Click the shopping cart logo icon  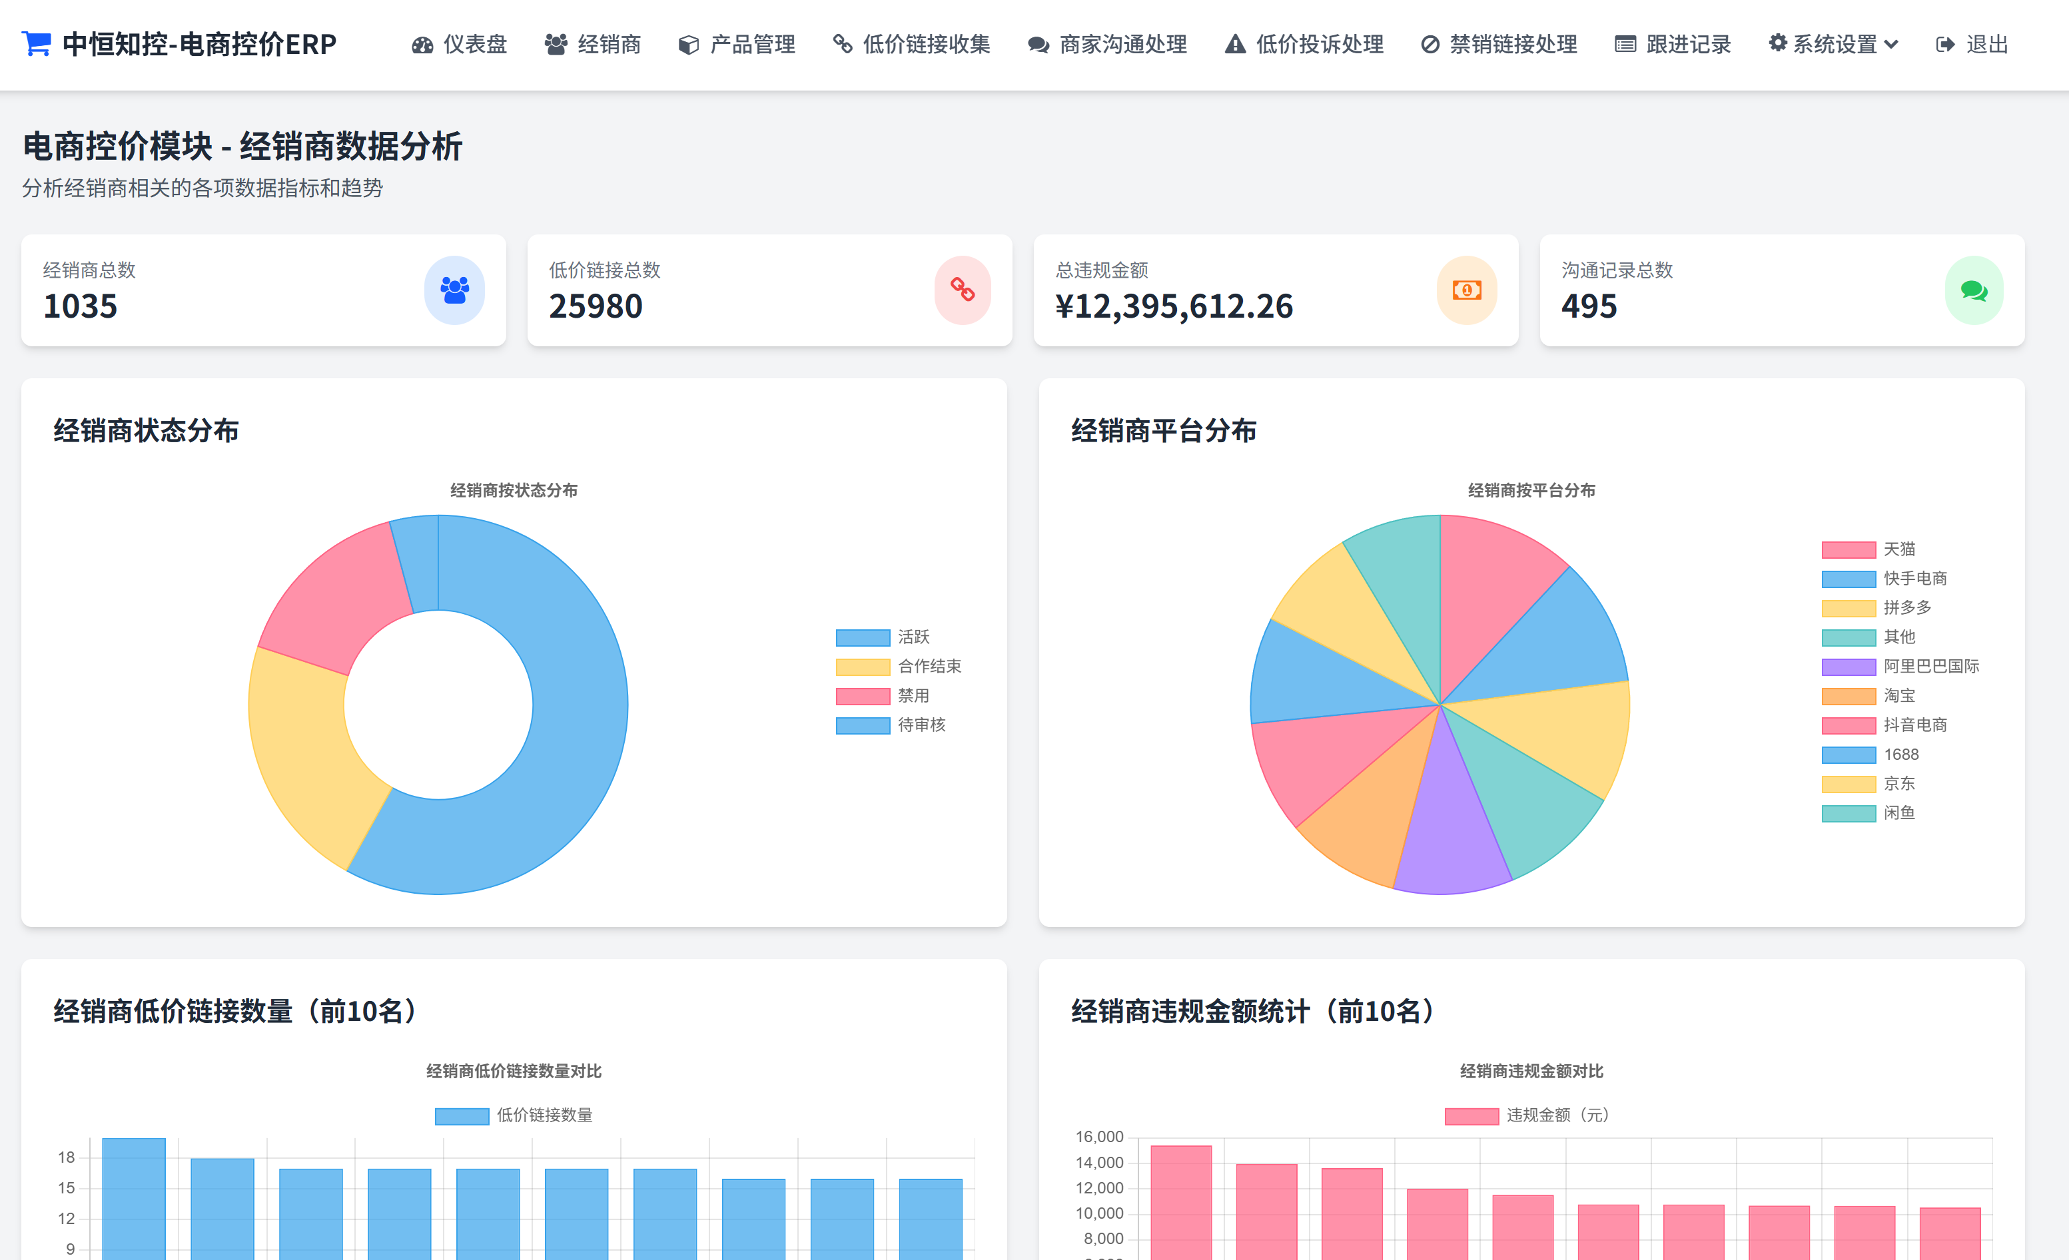tap(36, 44)
